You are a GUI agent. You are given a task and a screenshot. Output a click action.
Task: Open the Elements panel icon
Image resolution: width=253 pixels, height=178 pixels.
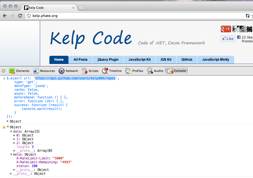click(12, 71)
